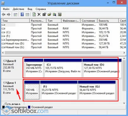Viewport: 128px width, 116px height.
Task: Click the drive icon in the RAW volume row
Action: click(x=3, y=29)
